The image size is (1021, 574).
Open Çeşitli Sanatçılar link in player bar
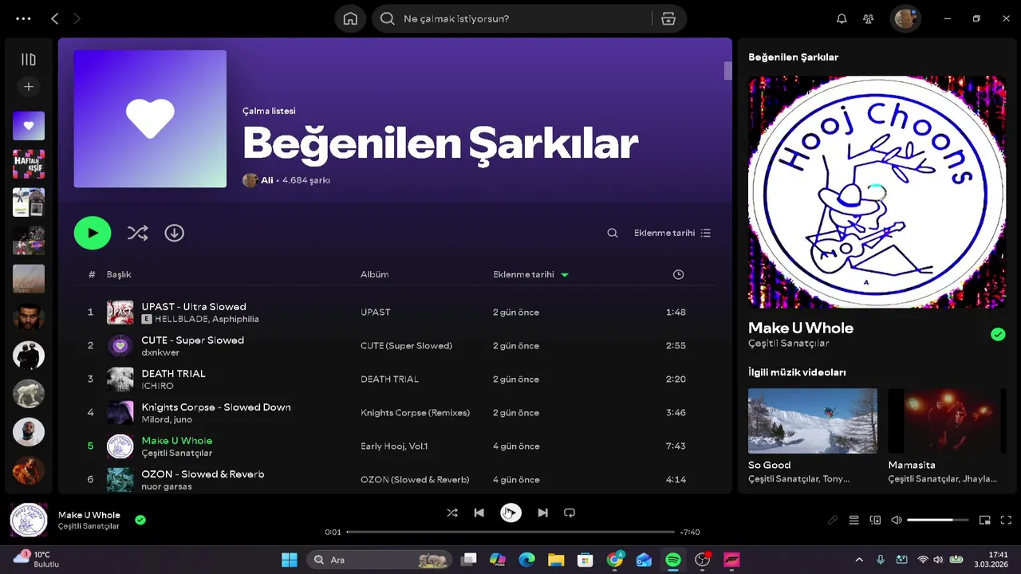[x=89, y=526]
